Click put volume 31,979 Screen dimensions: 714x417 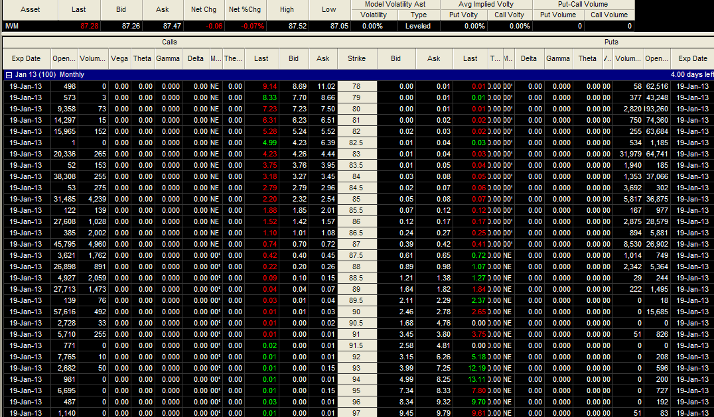point(630,154)
